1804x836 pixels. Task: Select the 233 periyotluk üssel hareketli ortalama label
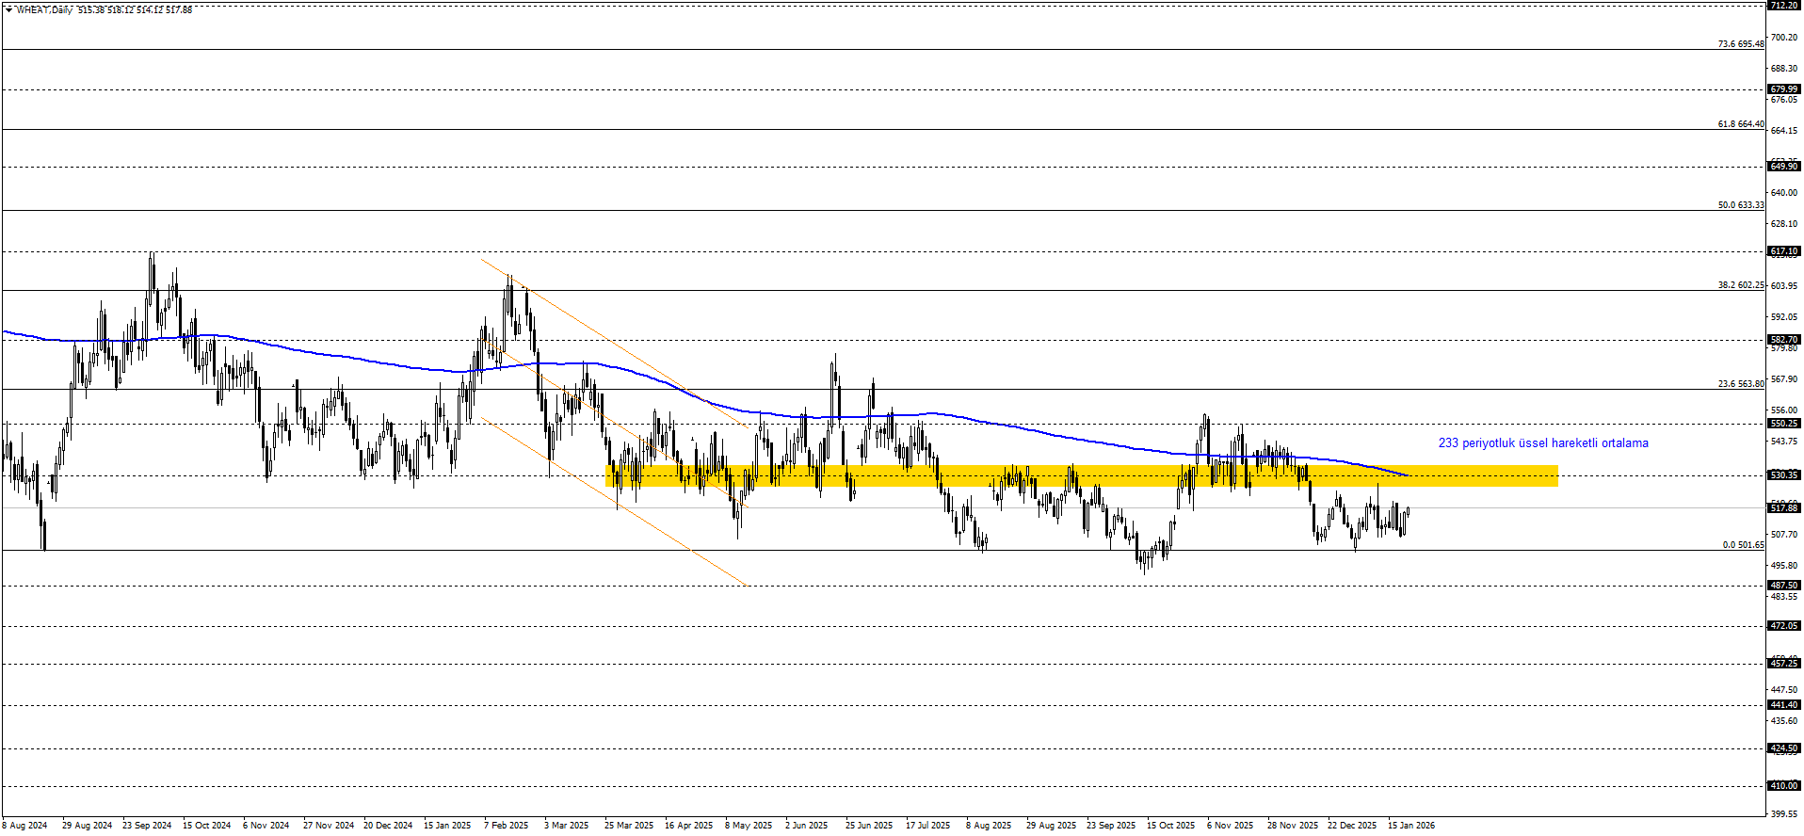1542,443
